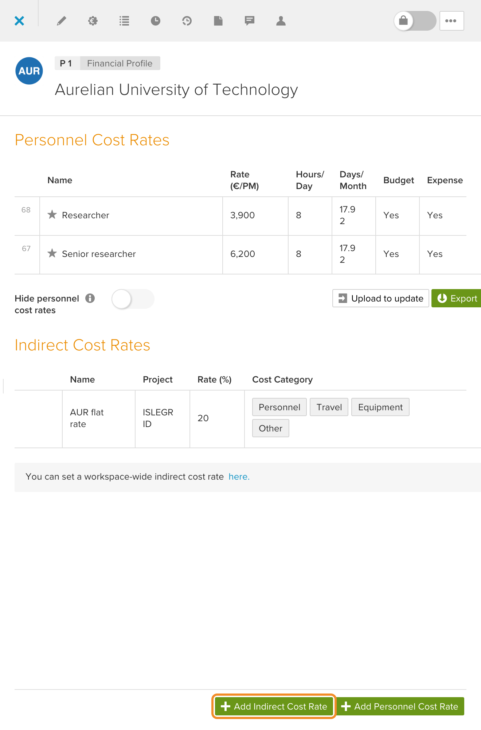Click the AUR flat rate name

(87, 418)
